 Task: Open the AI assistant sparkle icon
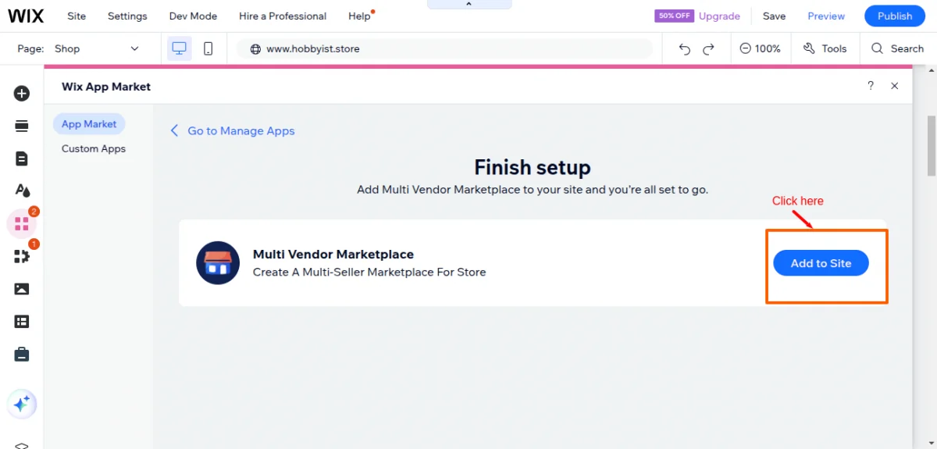click(22, 404)
